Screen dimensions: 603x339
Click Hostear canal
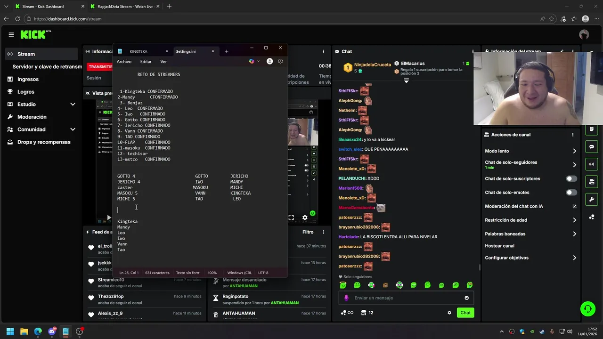coord(499,246)
